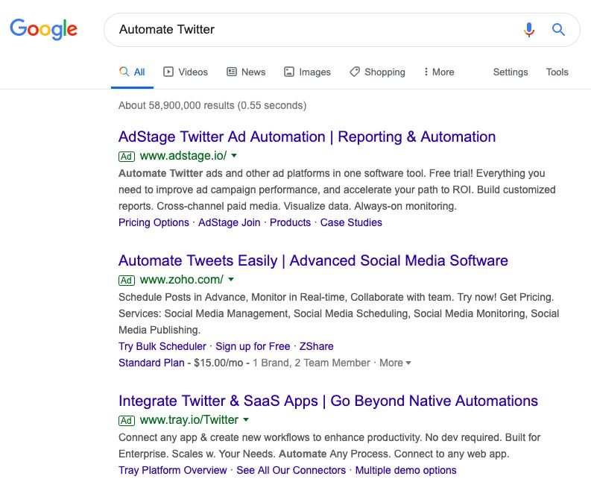Open the See All Our Connectors link
The height and width of the screenshot is (488, 591).
click(291, 470)
